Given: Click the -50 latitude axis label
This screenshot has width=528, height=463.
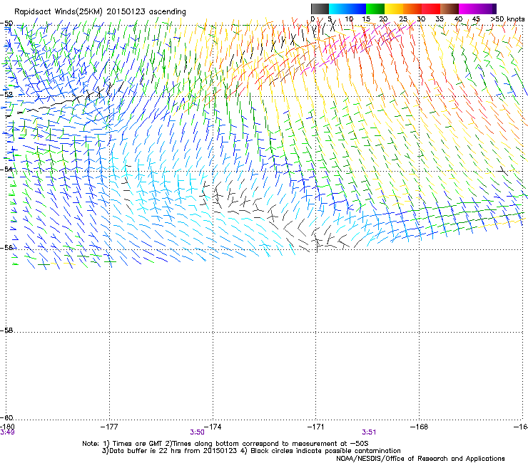Looking at the screenshot, I should tap(6, 24).
